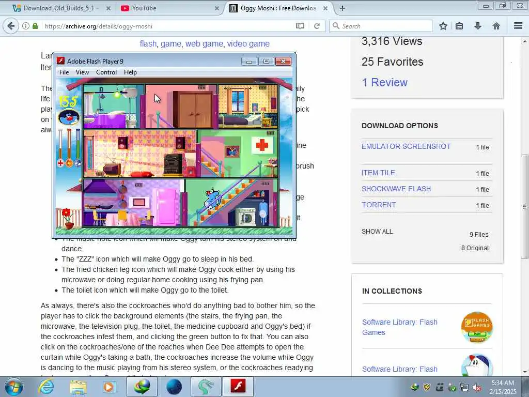Click the reload page icon in address bar

(x=317, y=26)
